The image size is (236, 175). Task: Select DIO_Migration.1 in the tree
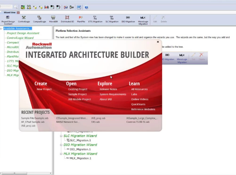click(x=79, y=149)
